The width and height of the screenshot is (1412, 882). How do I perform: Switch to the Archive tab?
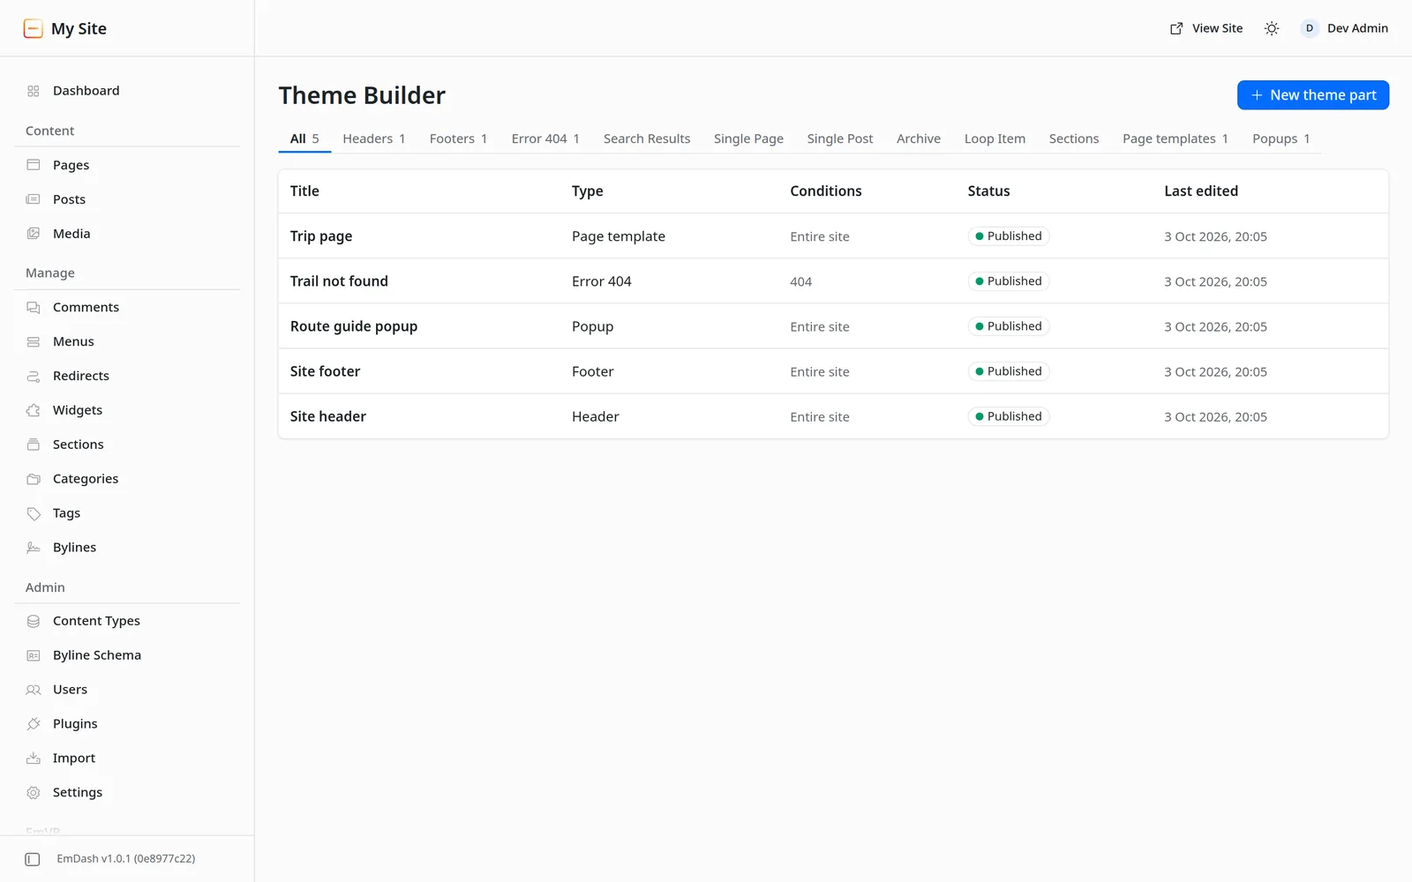[x=919, y=138]
